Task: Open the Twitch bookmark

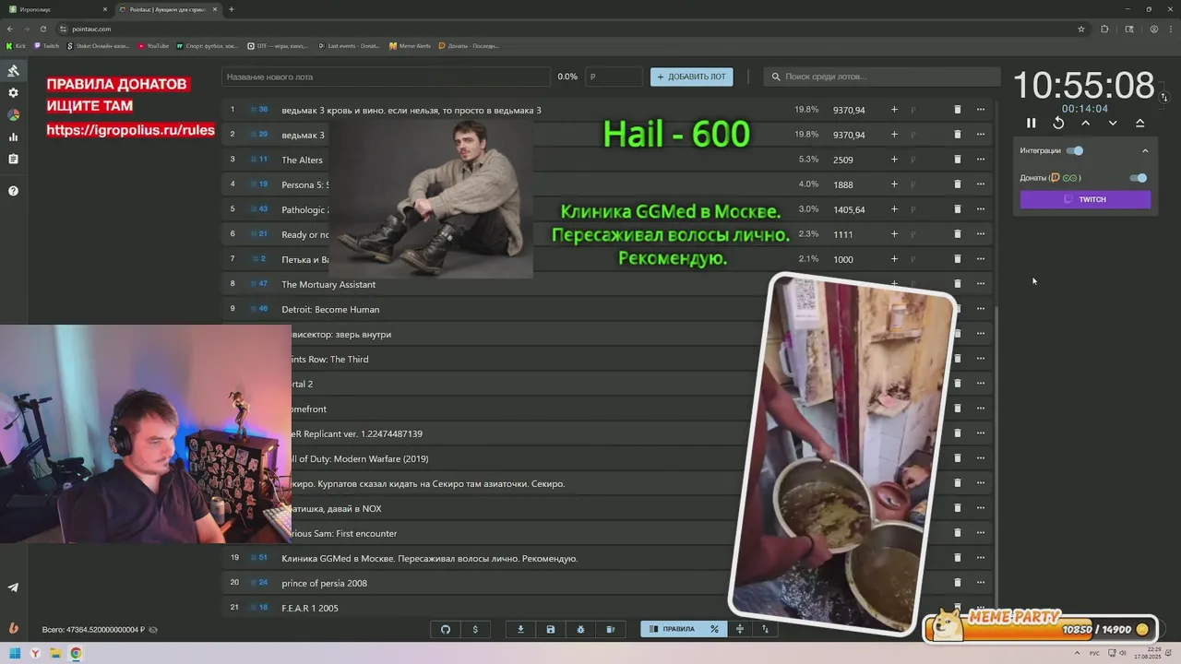Action: coord(47,45)
